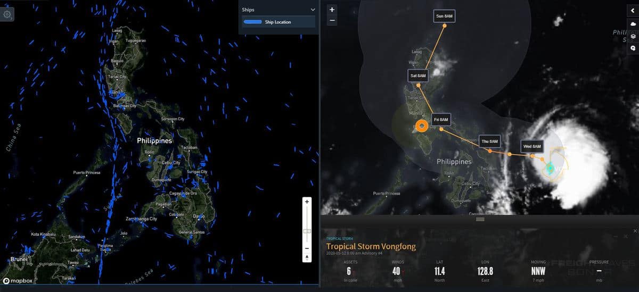Click the Wed 8AM forecast label
The image size is (639, 292).
[531, 146]
